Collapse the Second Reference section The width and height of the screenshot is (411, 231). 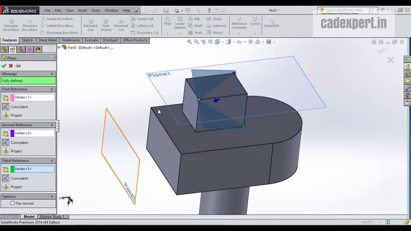coord(52,125)
